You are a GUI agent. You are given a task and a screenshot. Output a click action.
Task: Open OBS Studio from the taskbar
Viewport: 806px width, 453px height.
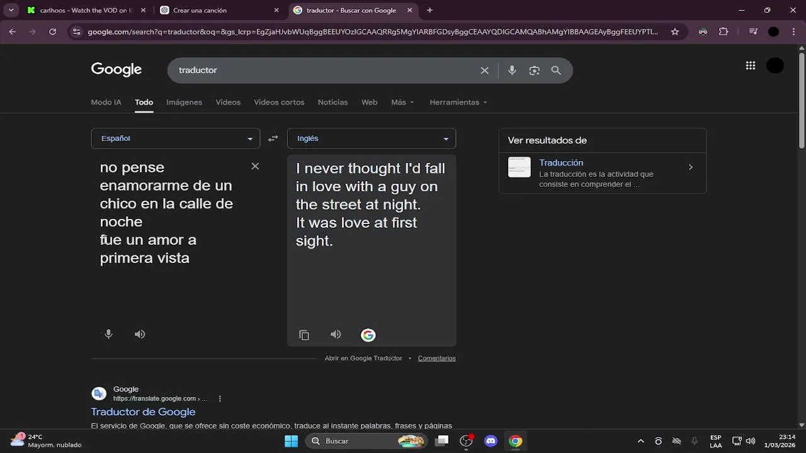point(467,441)
